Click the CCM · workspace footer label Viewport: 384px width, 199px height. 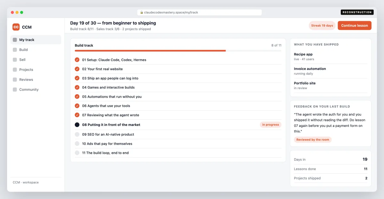click(x=26, y=182)
